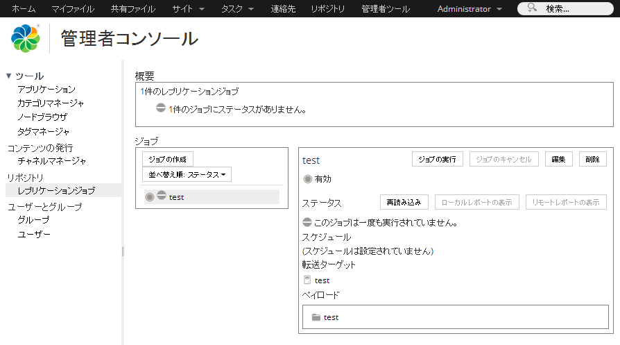Click the ユーザーとグループ heading
This screenshot has height=345, width=620.
44,207
